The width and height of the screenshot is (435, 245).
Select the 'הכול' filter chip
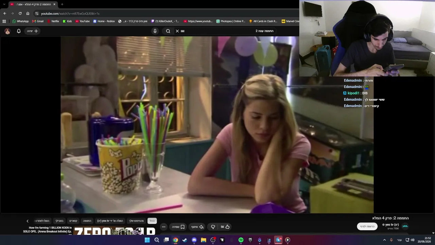click(x=152, y=221)
